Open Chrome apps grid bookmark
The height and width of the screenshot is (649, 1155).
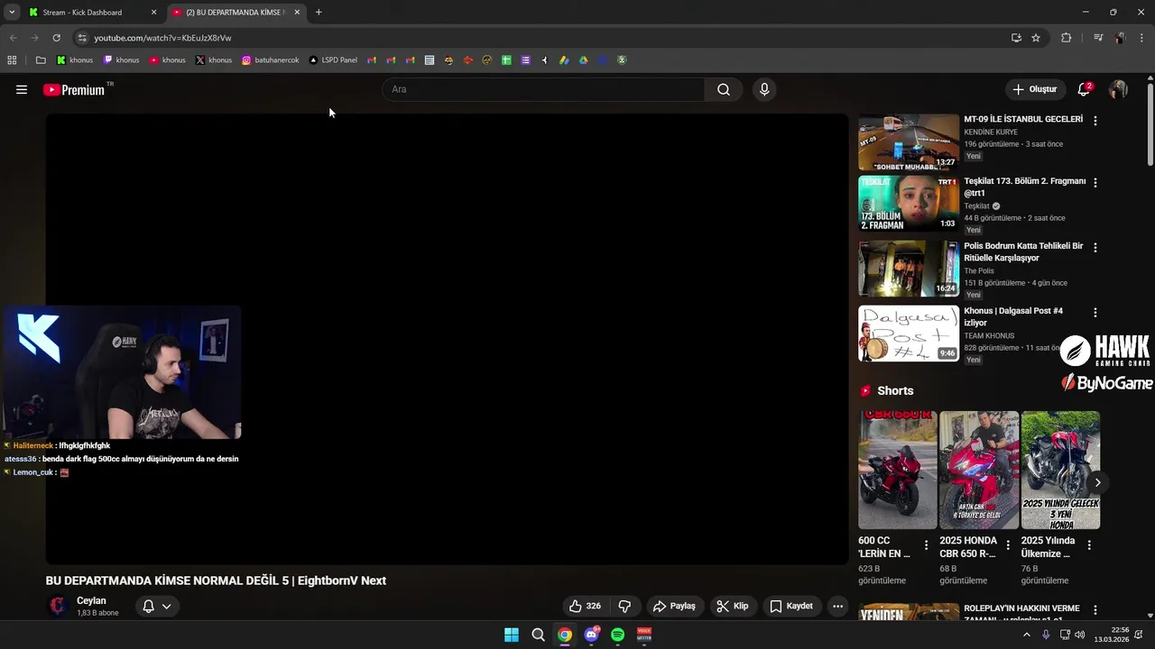12,60
